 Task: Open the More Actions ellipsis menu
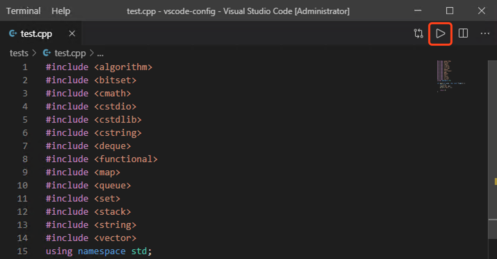485,34
